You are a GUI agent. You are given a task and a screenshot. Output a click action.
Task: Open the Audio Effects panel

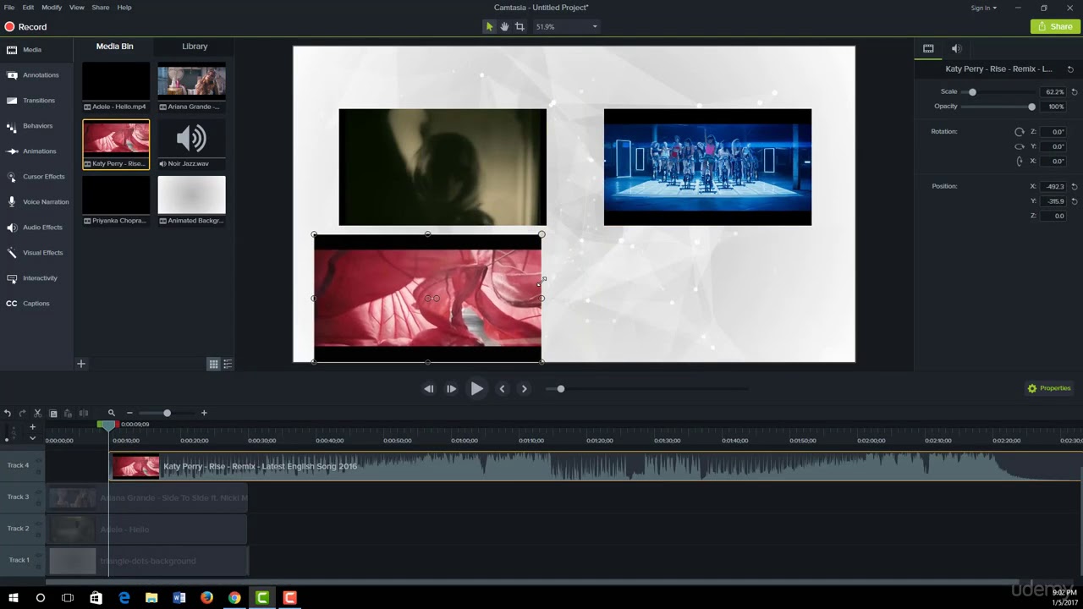click(34, 228)
